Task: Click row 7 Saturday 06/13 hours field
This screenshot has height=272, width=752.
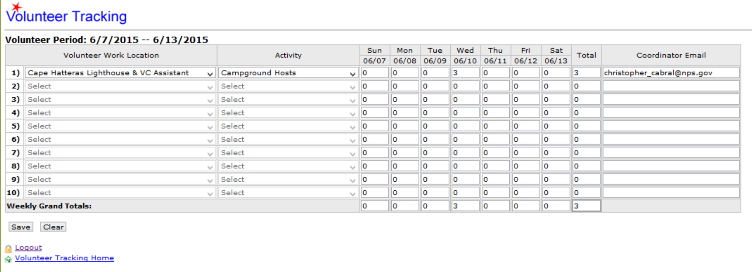Action: (556, 153)
